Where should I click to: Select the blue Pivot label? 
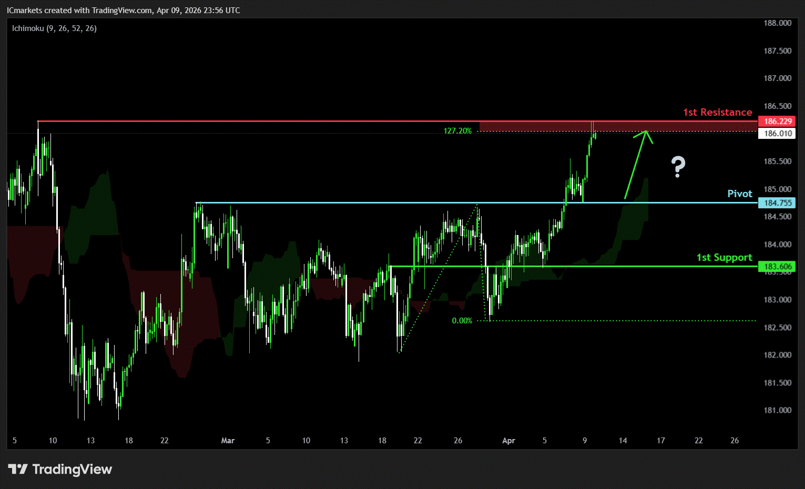(x=739, y=193)
